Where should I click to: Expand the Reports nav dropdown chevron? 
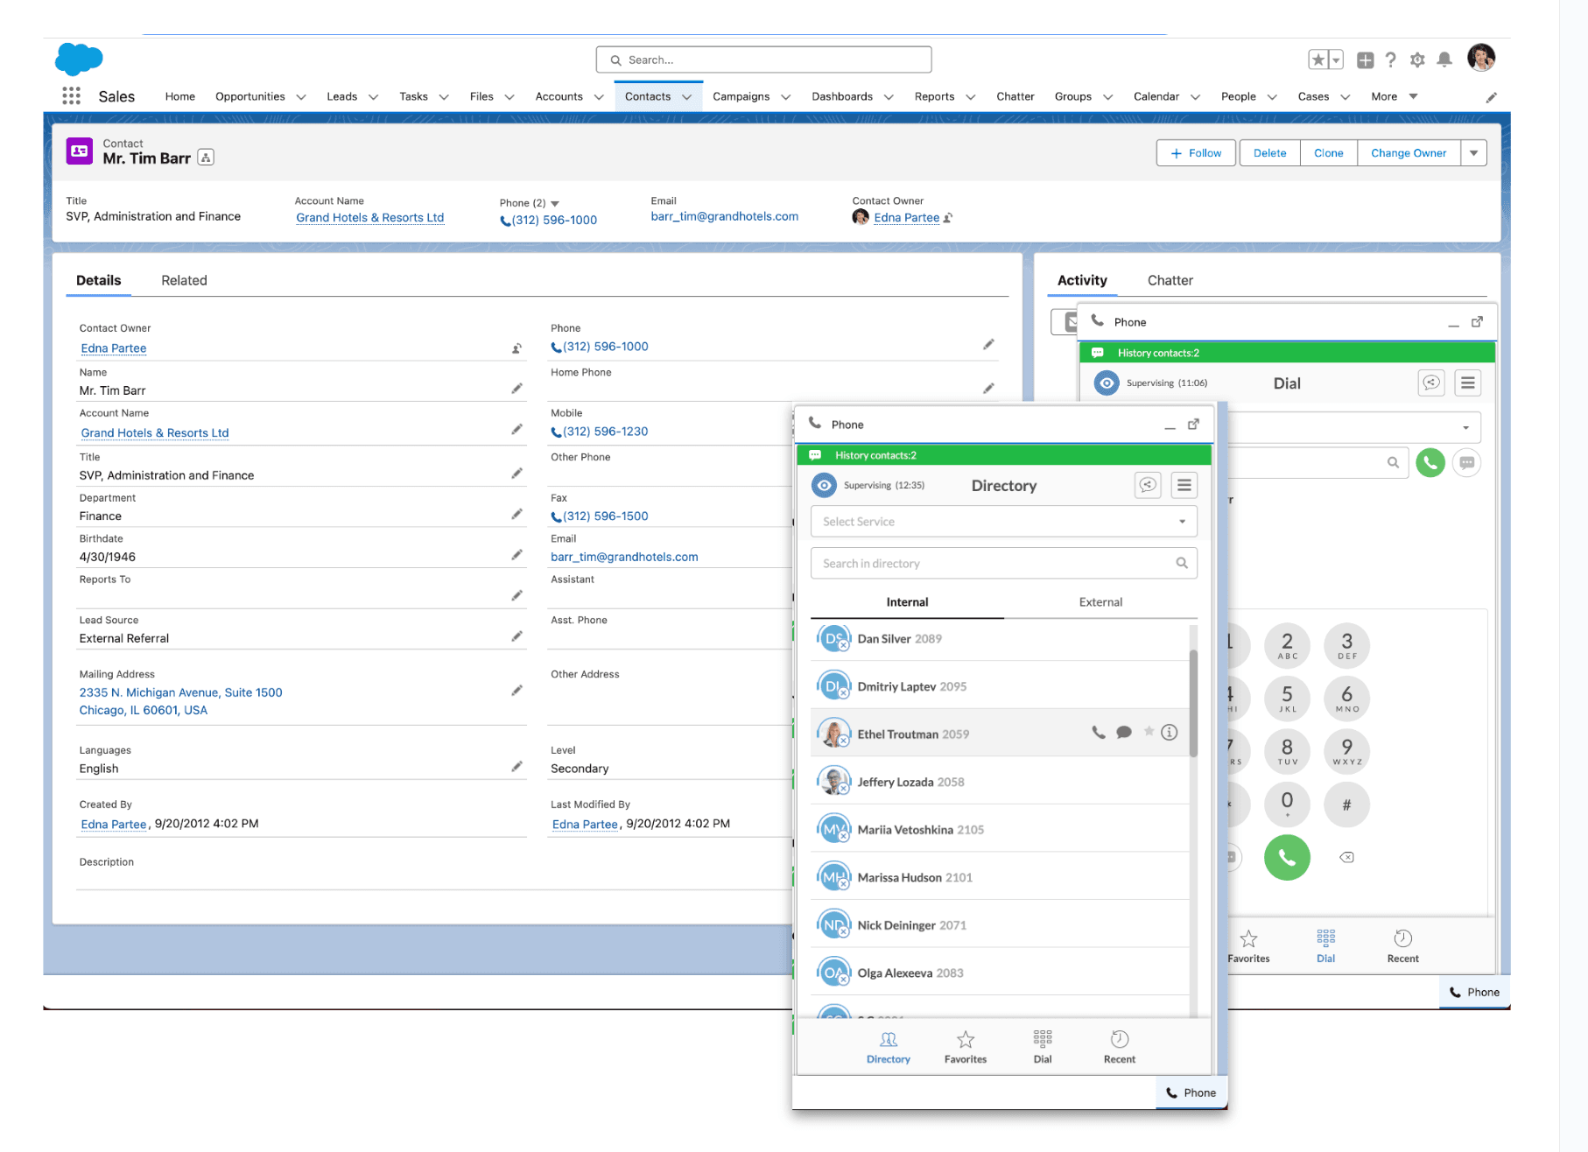click(970, 97)
